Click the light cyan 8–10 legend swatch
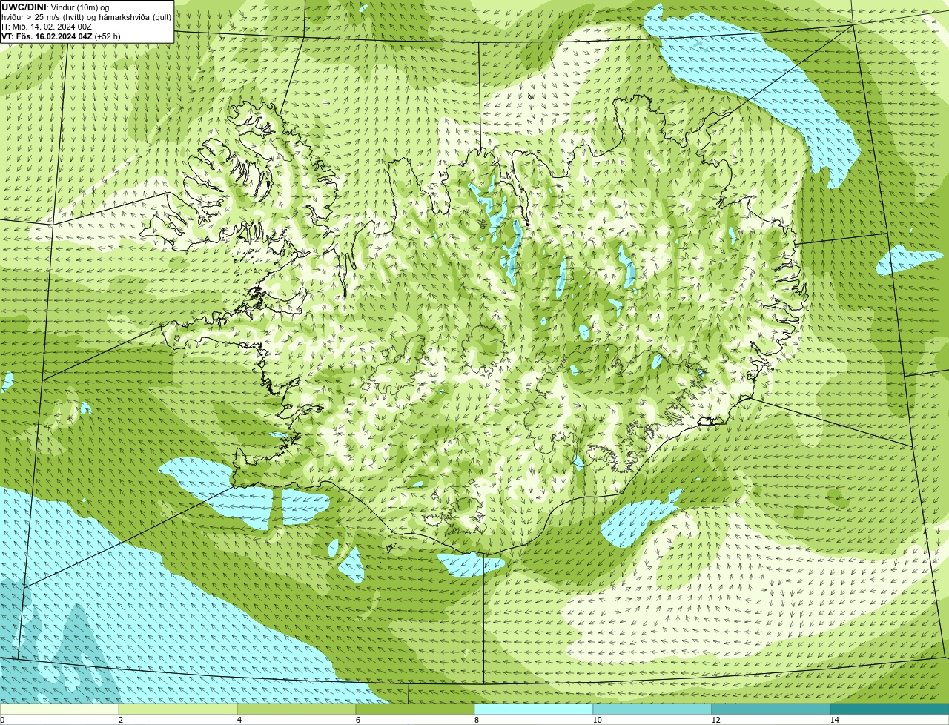 point(534,709)
